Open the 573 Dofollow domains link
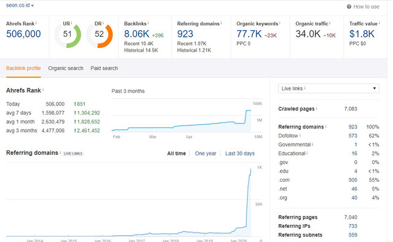The width and height of the screenshot is (393, 242). click(x=352, y=136)
